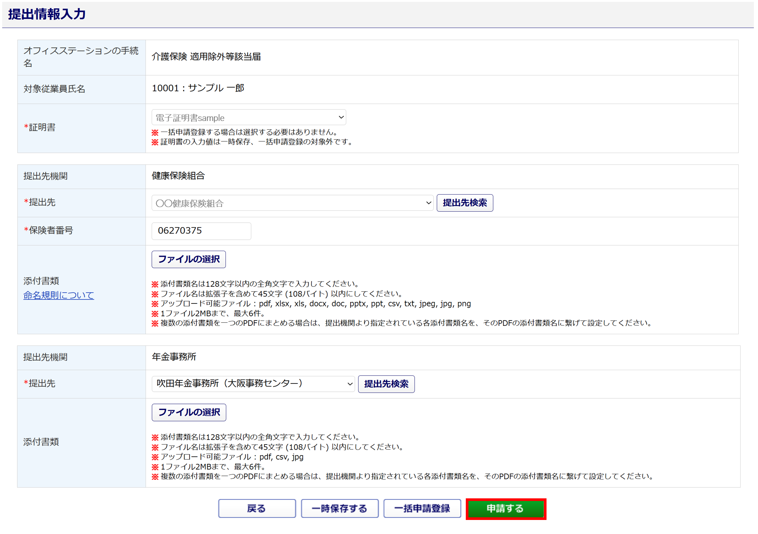Screen dimensions: 758x534
Task: Click the green 申請する submit button
Action: [506, 509]
